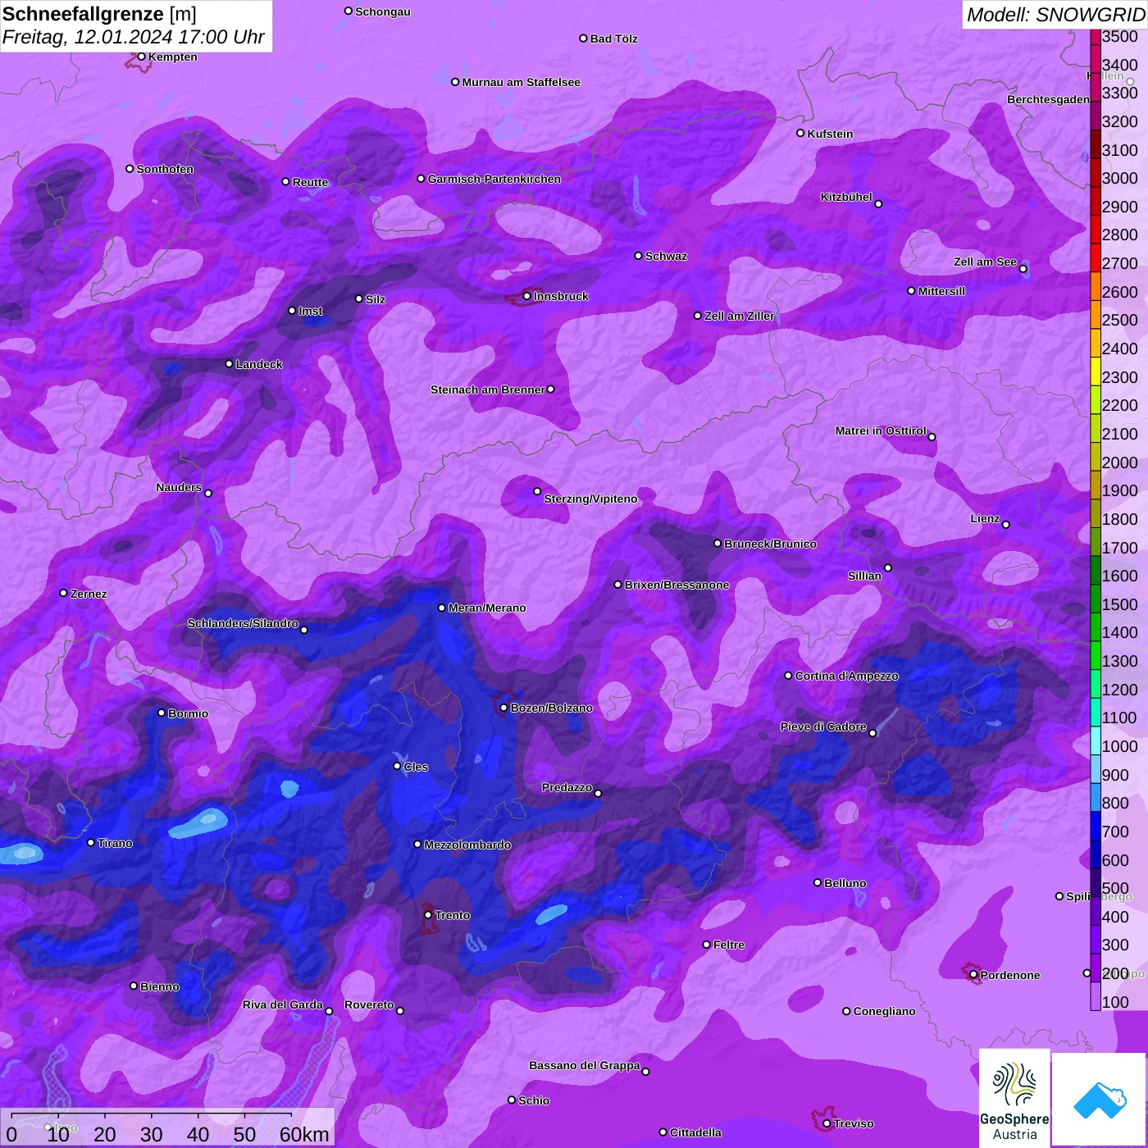Click the Conegliano label
This screenshot has height=1148, width=1148.
(884, 1011)
